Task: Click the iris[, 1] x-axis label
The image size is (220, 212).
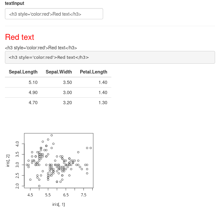Action: [59, 204]
